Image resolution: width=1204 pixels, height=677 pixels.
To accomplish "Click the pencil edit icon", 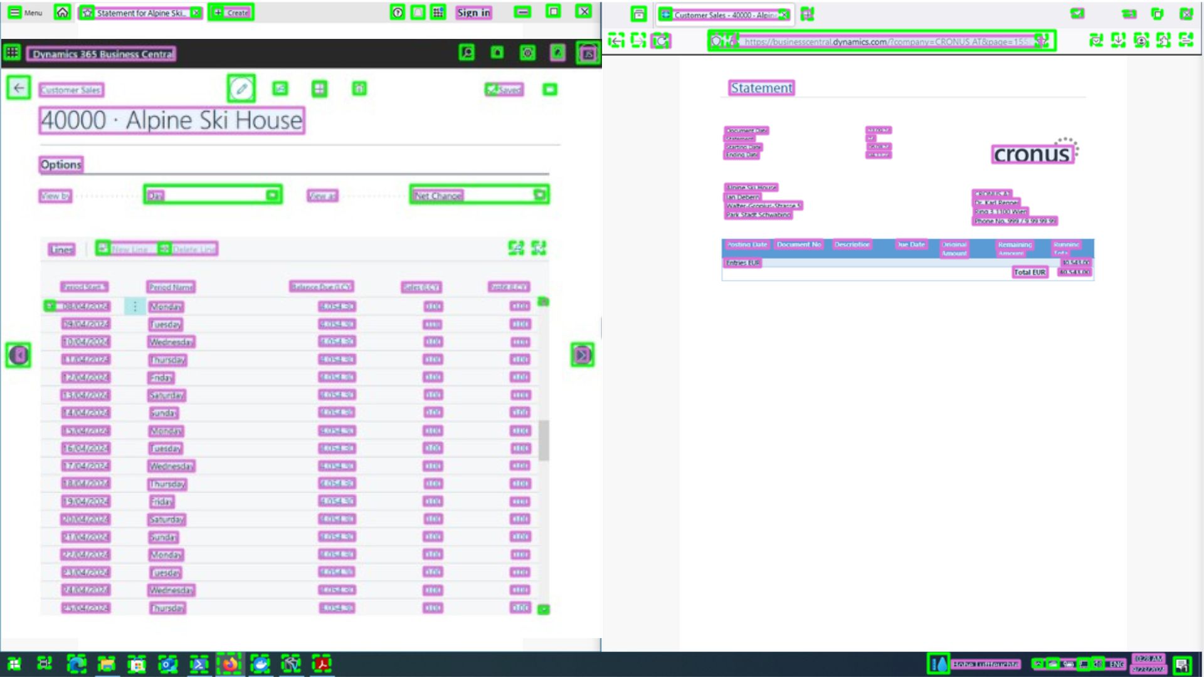I will pyautogui.click(x=241, y=89).
